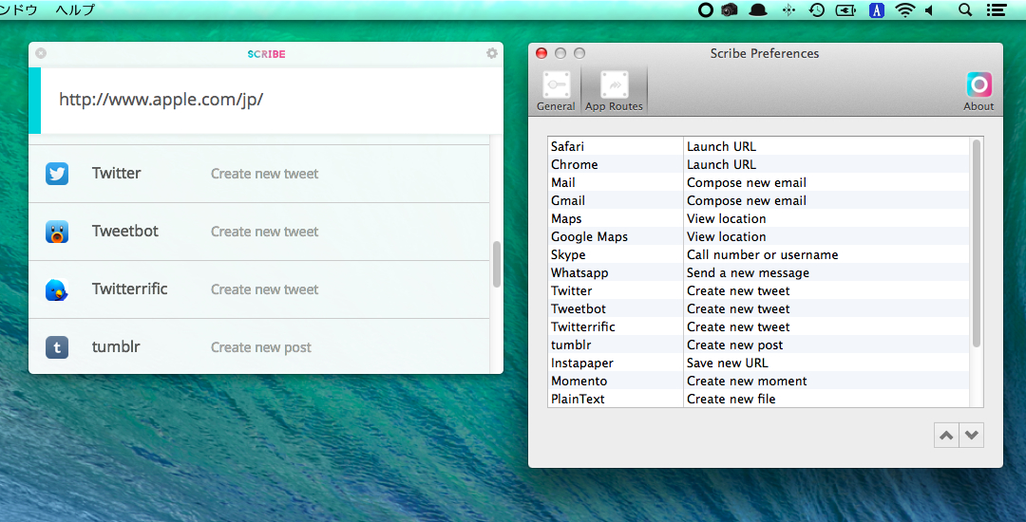Select the Whatsapp row in App Routes
The image size is (1026, 522).
click(x=758, y=272)
